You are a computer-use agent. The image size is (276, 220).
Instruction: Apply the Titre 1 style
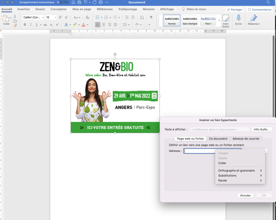point(208,20)
